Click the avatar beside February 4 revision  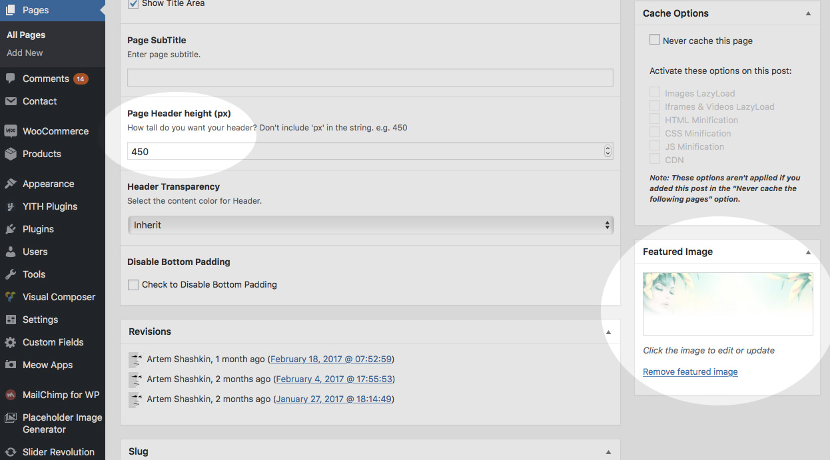pos(135,379)
